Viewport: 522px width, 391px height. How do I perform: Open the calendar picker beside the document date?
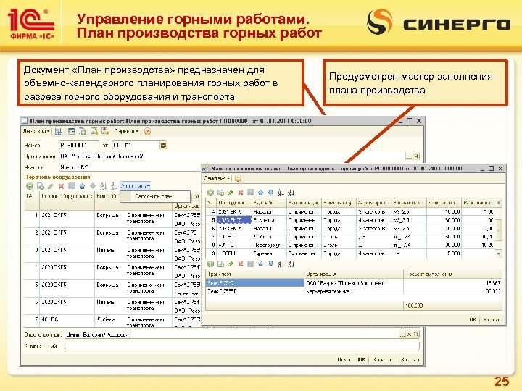pyautogui.click(x=163, y=146)
